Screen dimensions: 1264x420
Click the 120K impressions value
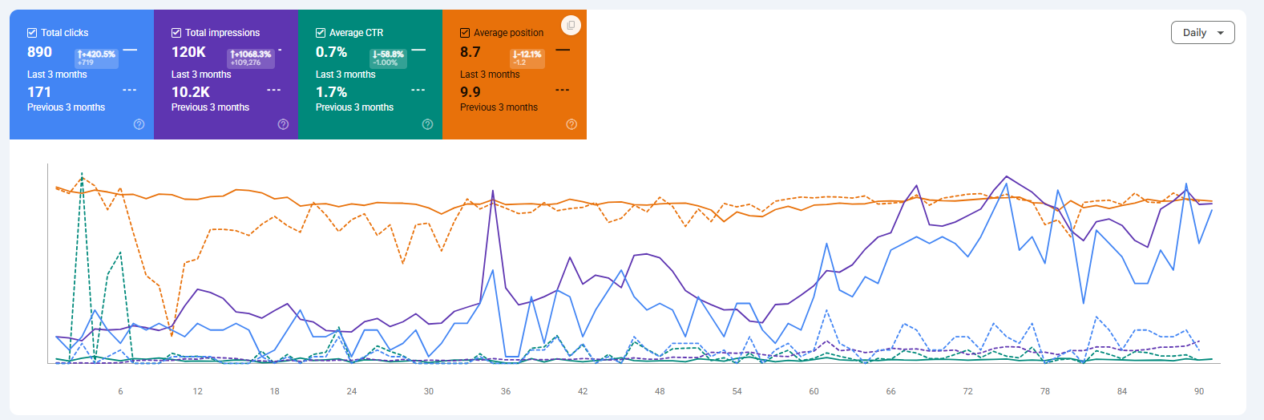(188, 52)
